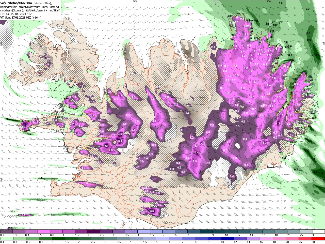Choose the violet rain swatch between 14 and 16
This screenshot has height=244, width=325.
point(253,239)
